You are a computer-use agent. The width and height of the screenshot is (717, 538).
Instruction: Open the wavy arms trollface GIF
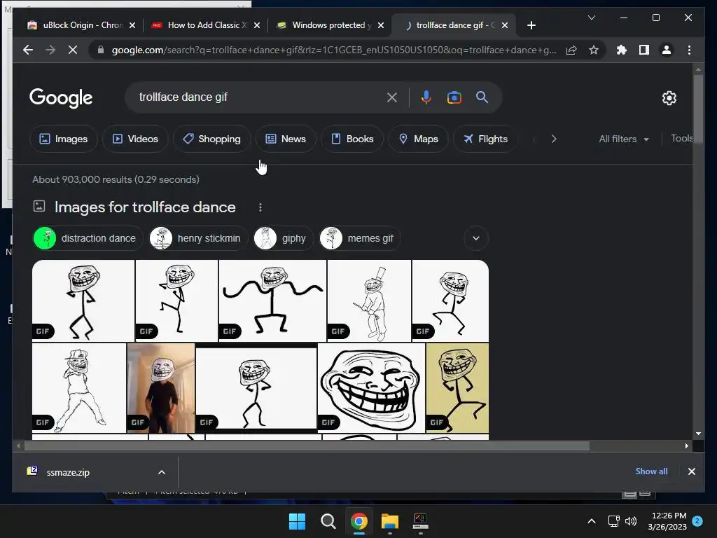(x=272, y=301)
